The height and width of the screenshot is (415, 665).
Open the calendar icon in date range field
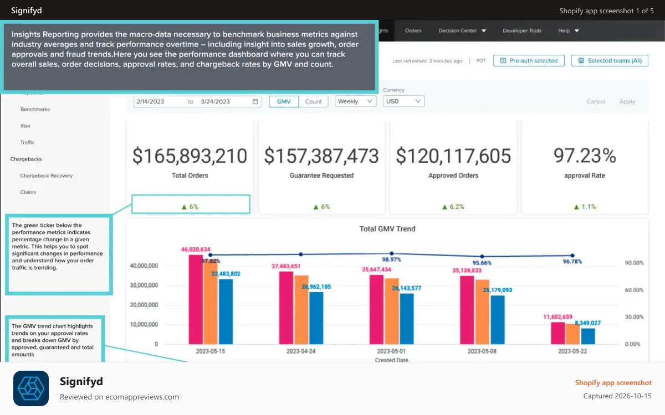(x=255, y=102)
